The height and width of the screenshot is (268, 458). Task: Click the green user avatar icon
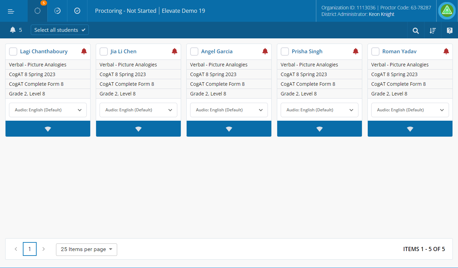(447, 11)
